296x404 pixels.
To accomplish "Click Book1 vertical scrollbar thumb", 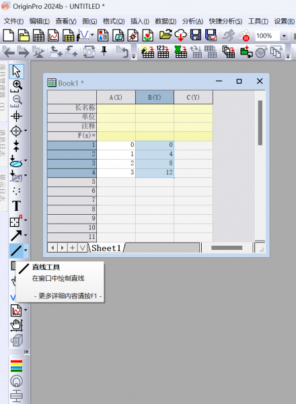I will click(x=260, y=123).
